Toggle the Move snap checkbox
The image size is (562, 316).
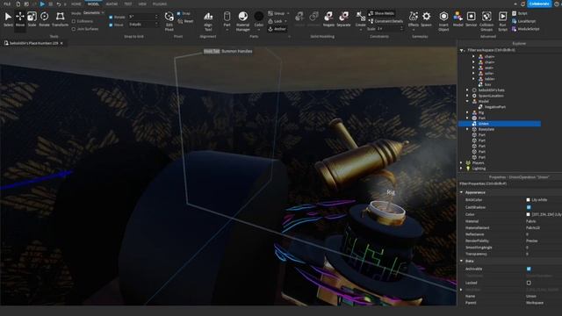[111, 25]
